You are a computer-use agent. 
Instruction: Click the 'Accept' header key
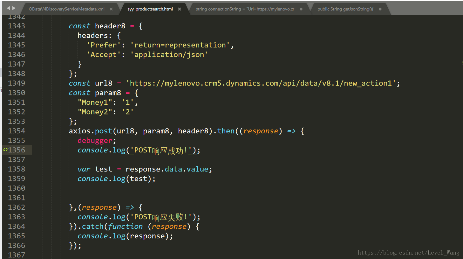104,54
